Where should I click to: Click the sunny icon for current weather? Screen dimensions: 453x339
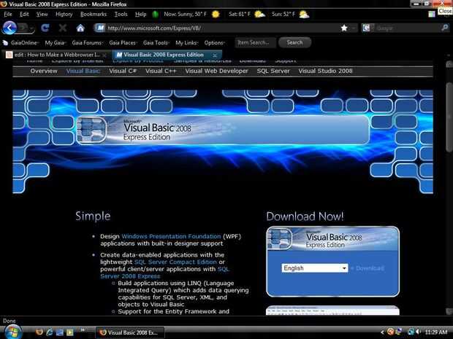[x=216, y=14]
